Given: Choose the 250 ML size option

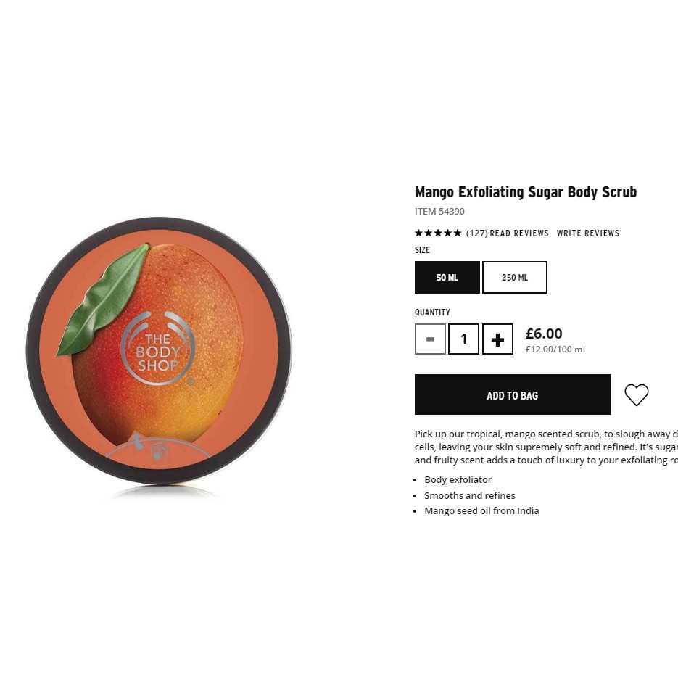Looking at the screenshot, I should [x=515, y=277].
